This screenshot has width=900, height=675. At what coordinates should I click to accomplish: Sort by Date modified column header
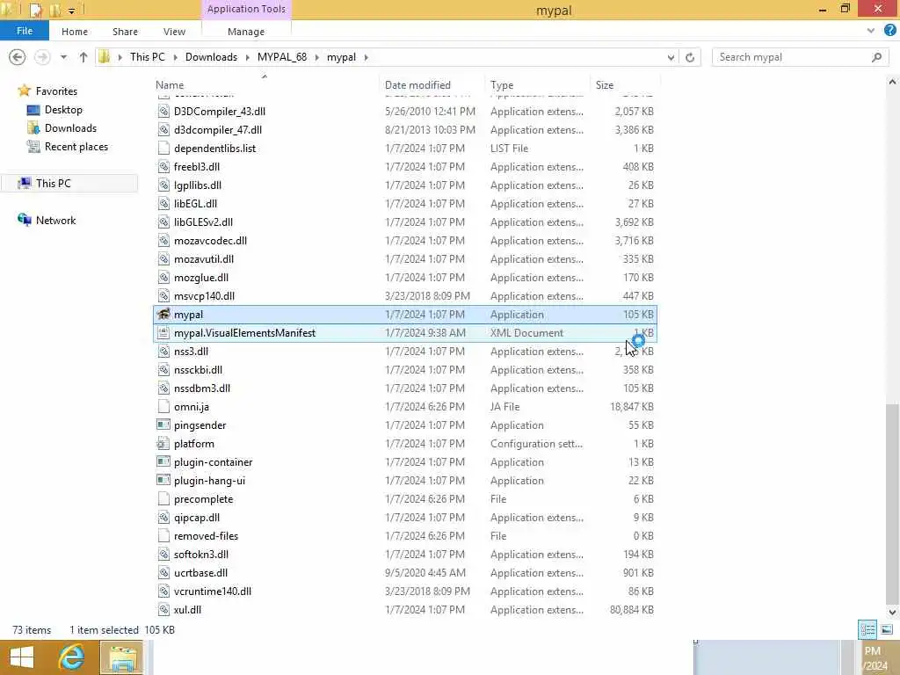point(417,85)
